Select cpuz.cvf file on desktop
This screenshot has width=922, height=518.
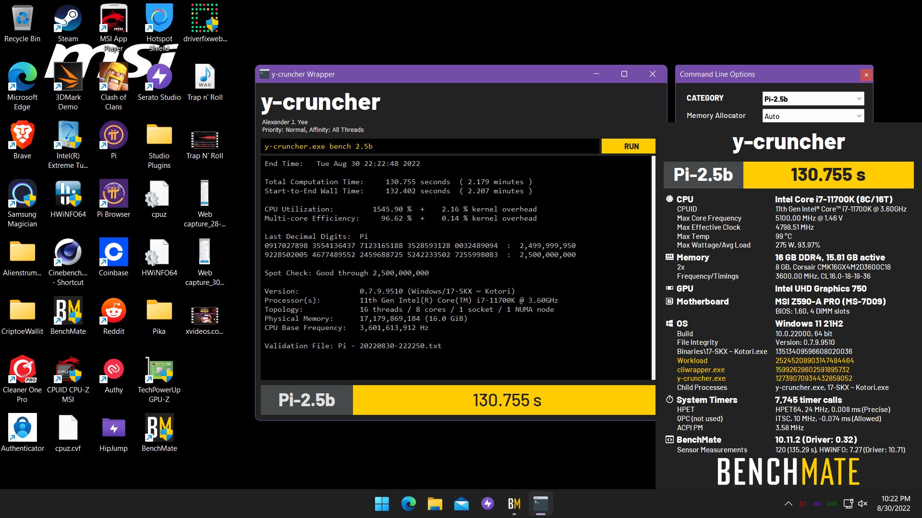68,434
